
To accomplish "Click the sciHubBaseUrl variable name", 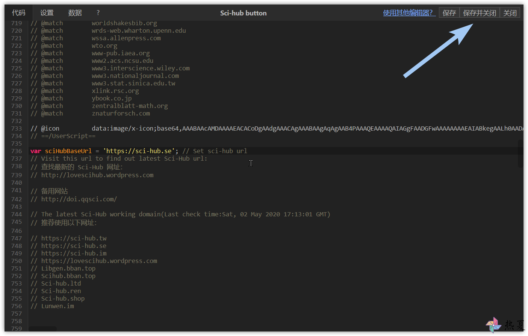I will [x=68, y=151].
